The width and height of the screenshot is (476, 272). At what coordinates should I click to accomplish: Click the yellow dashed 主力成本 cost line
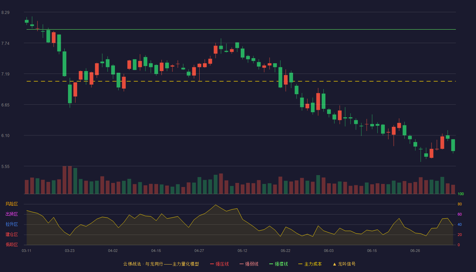241,81
